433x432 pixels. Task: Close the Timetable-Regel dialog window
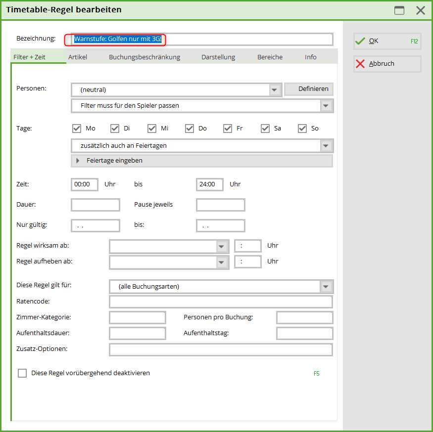click(x=420, y=10)
